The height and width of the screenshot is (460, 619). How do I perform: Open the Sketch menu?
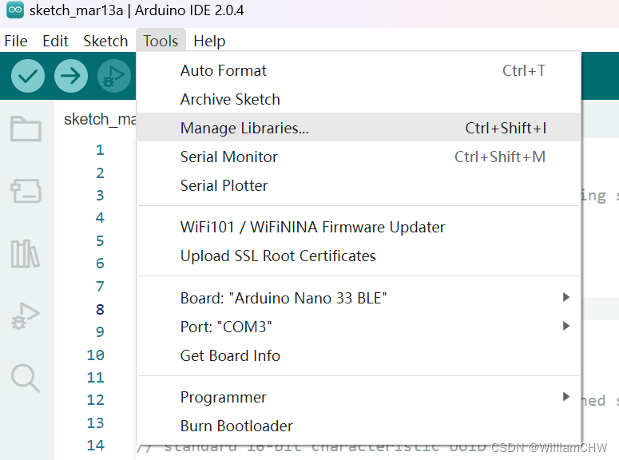point(105,41)
